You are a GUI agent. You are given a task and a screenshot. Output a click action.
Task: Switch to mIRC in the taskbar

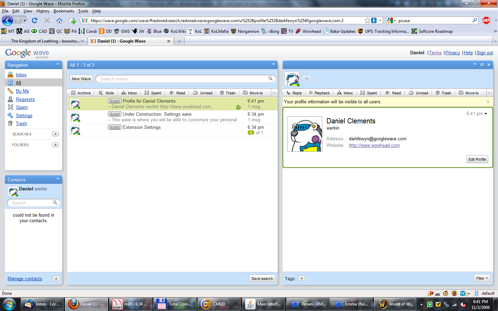point(131,304)
